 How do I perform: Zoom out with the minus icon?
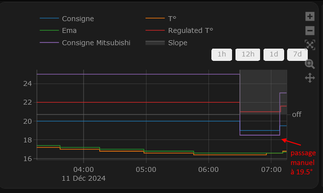tap(310, 30)
